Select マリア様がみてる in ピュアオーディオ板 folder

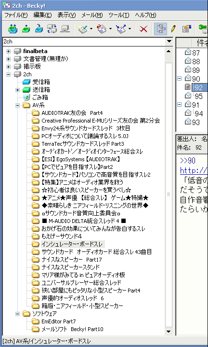(83, 275)
